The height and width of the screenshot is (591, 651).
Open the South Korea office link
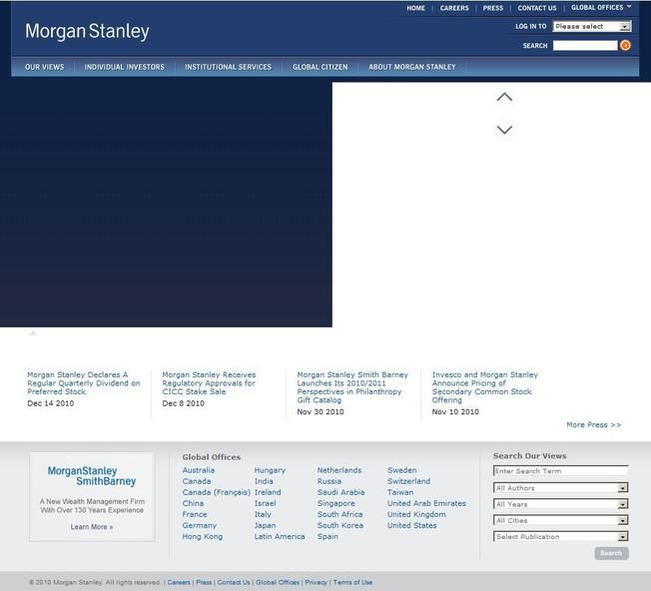point(340,525)
